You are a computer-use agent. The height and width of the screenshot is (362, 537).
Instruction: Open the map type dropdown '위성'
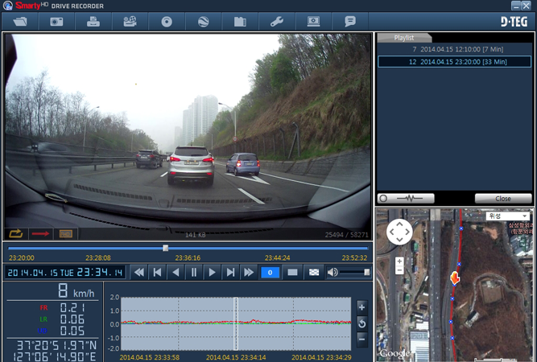507,216
